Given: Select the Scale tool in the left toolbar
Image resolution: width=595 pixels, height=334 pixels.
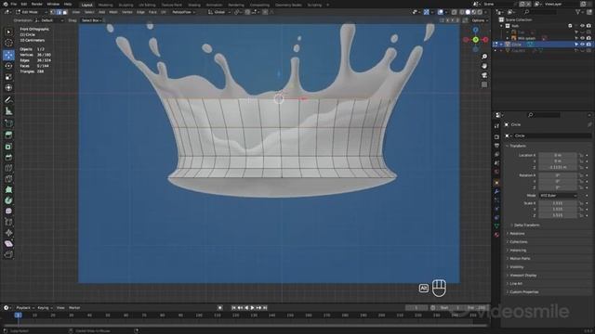Looking at the screenshot, I should pyautogui.click(x=8, y=77).
